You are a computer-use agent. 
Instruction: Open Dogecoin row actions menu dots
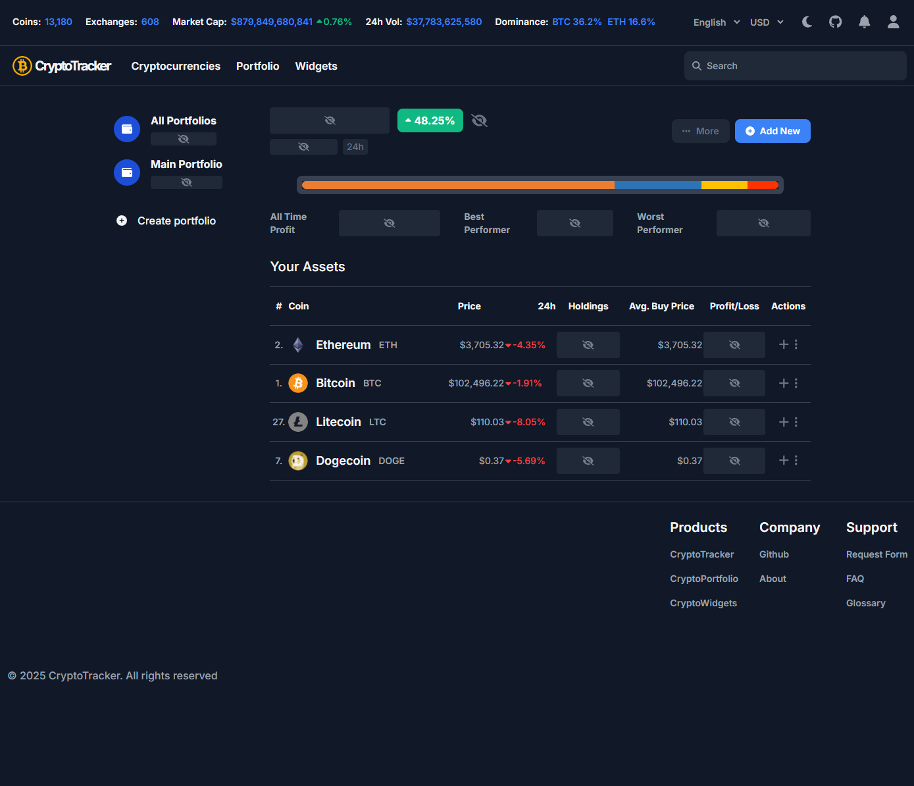[x=796, y=460]
